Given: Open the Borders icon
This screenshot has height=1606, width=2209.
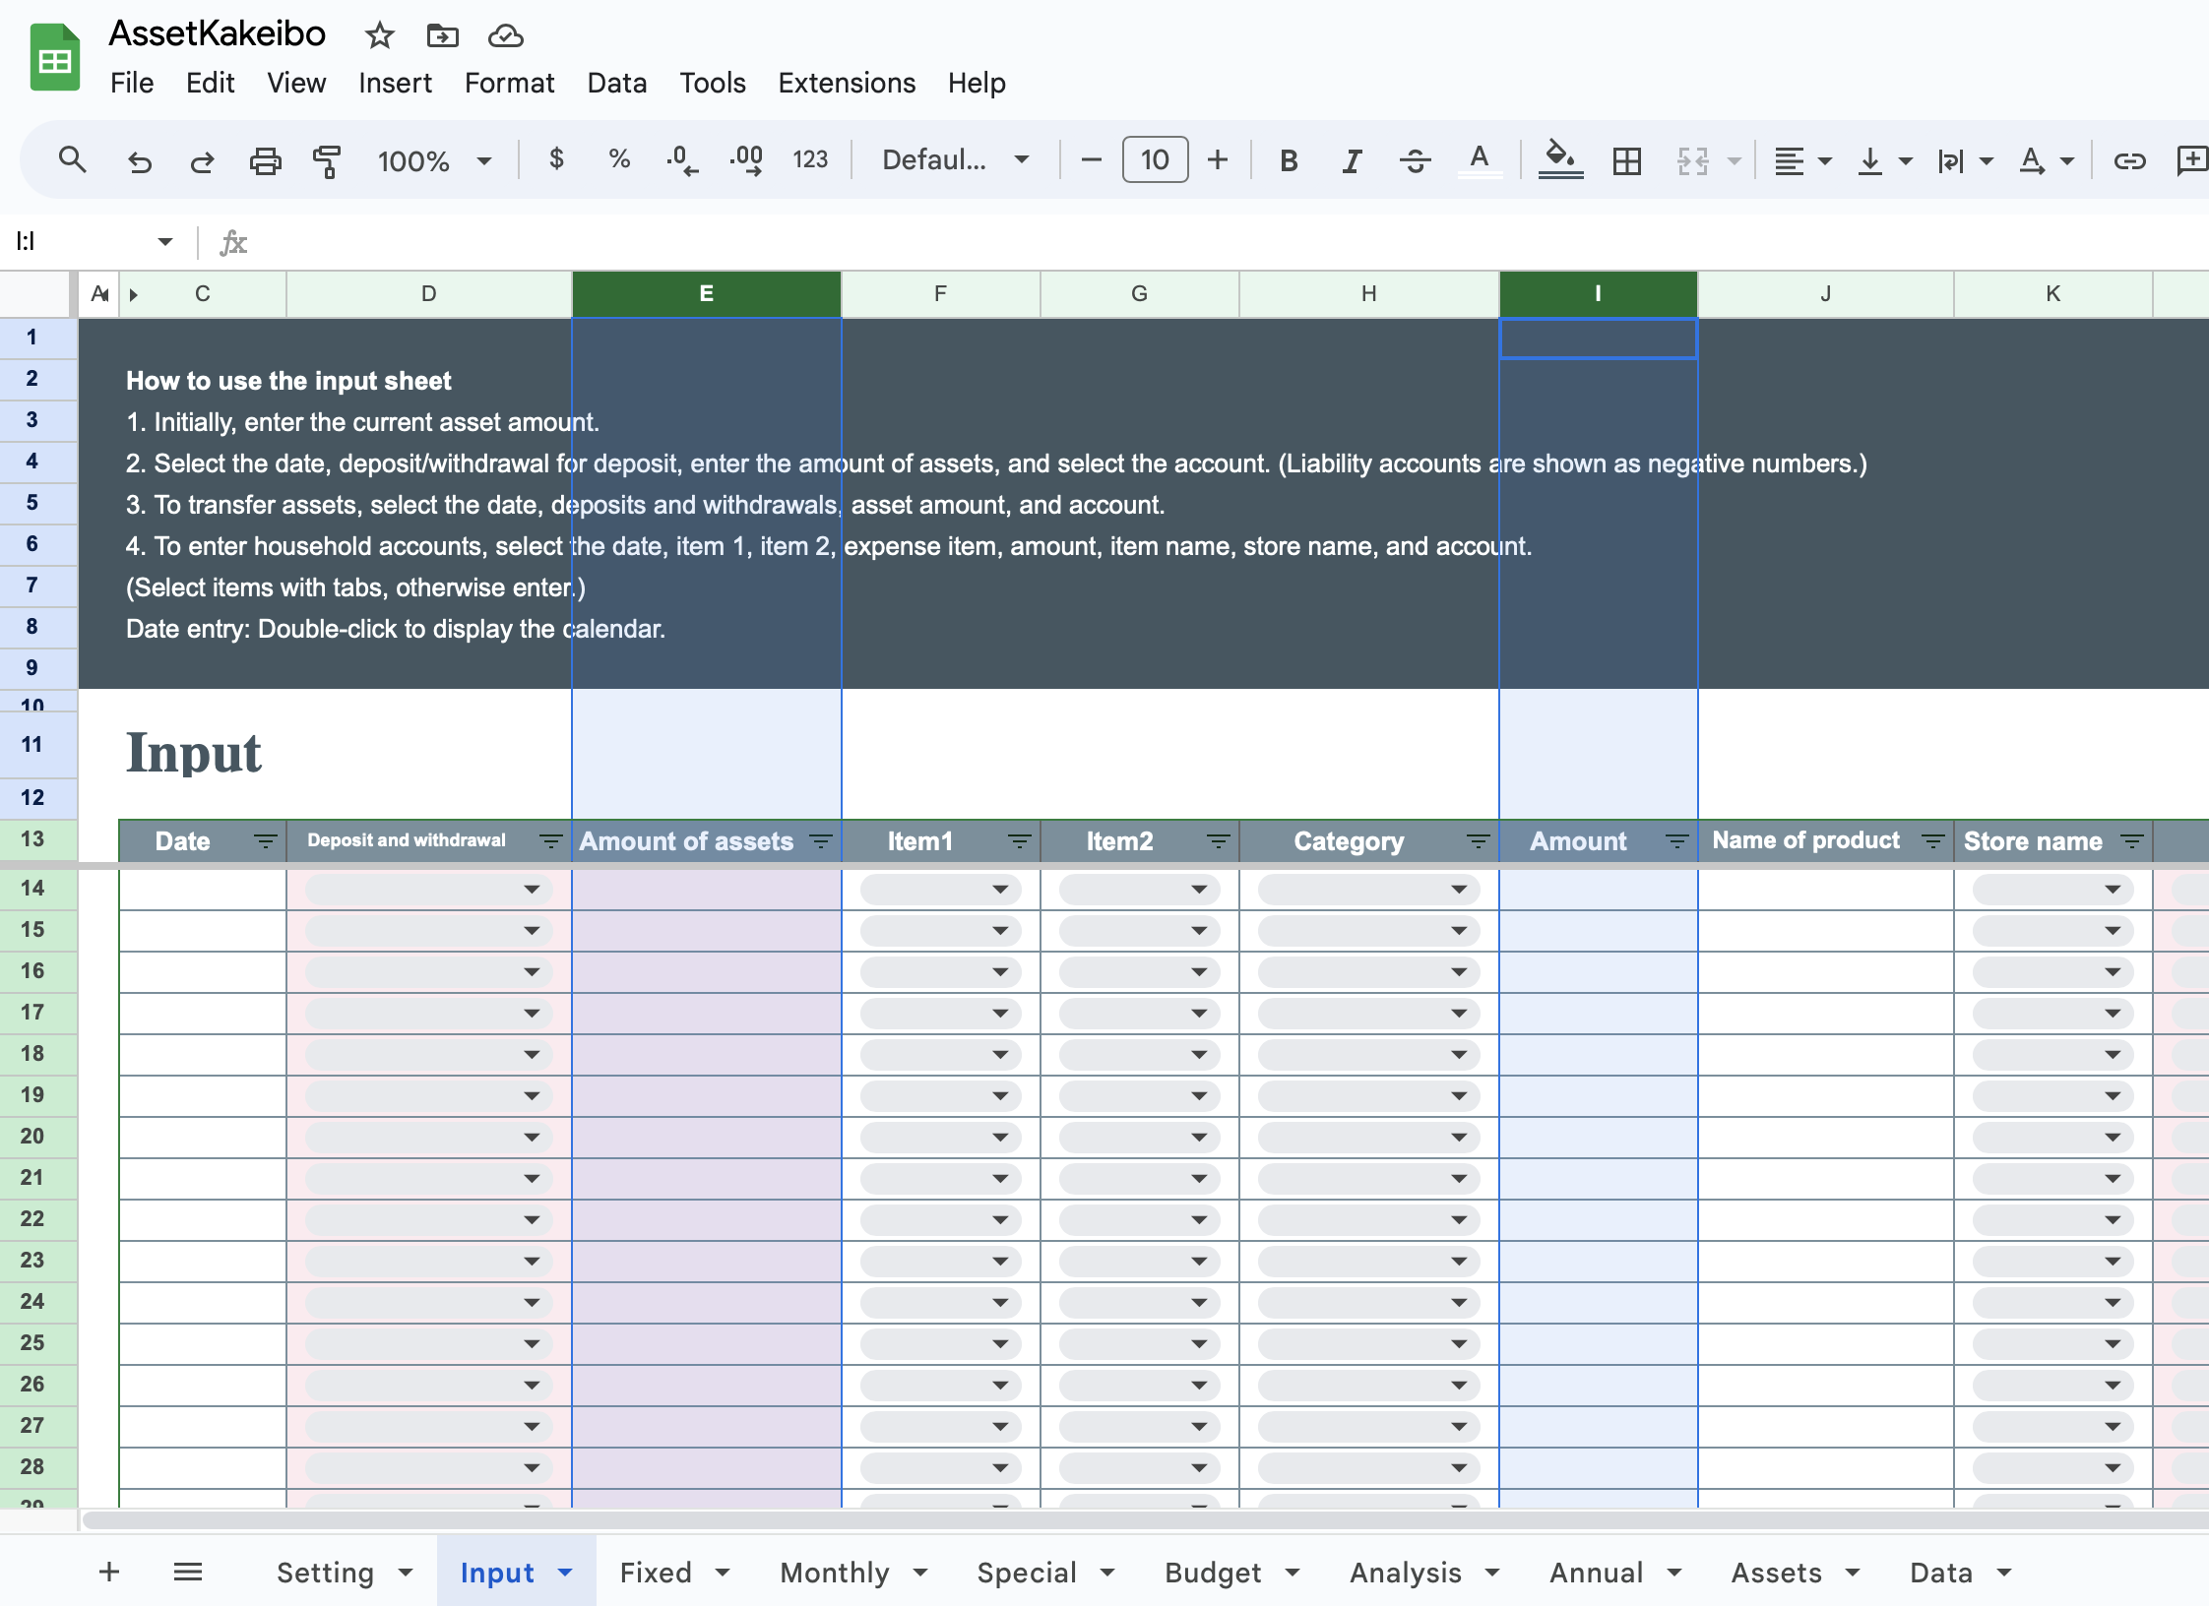Looking at the screenshot, I should (1626, 159).
